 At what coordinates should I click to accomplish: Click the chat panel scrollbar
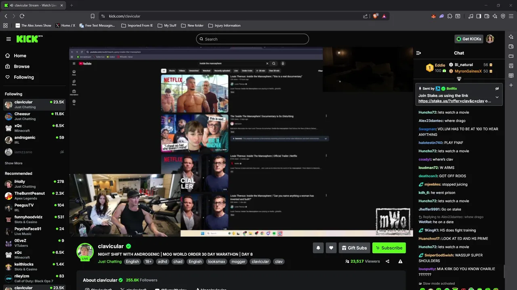[x=503, y=272]
